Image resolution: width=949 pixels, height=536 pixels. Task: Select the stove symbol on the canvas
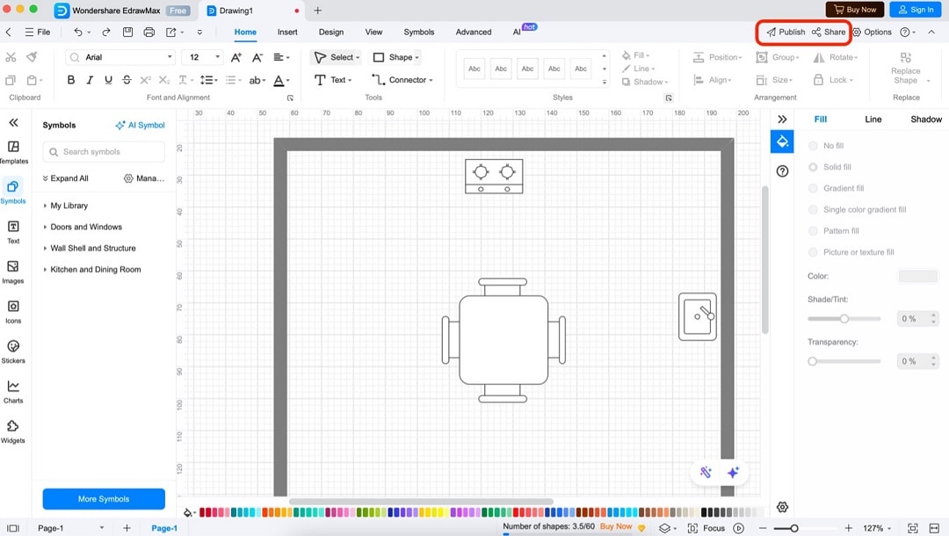tap(494, 176)
